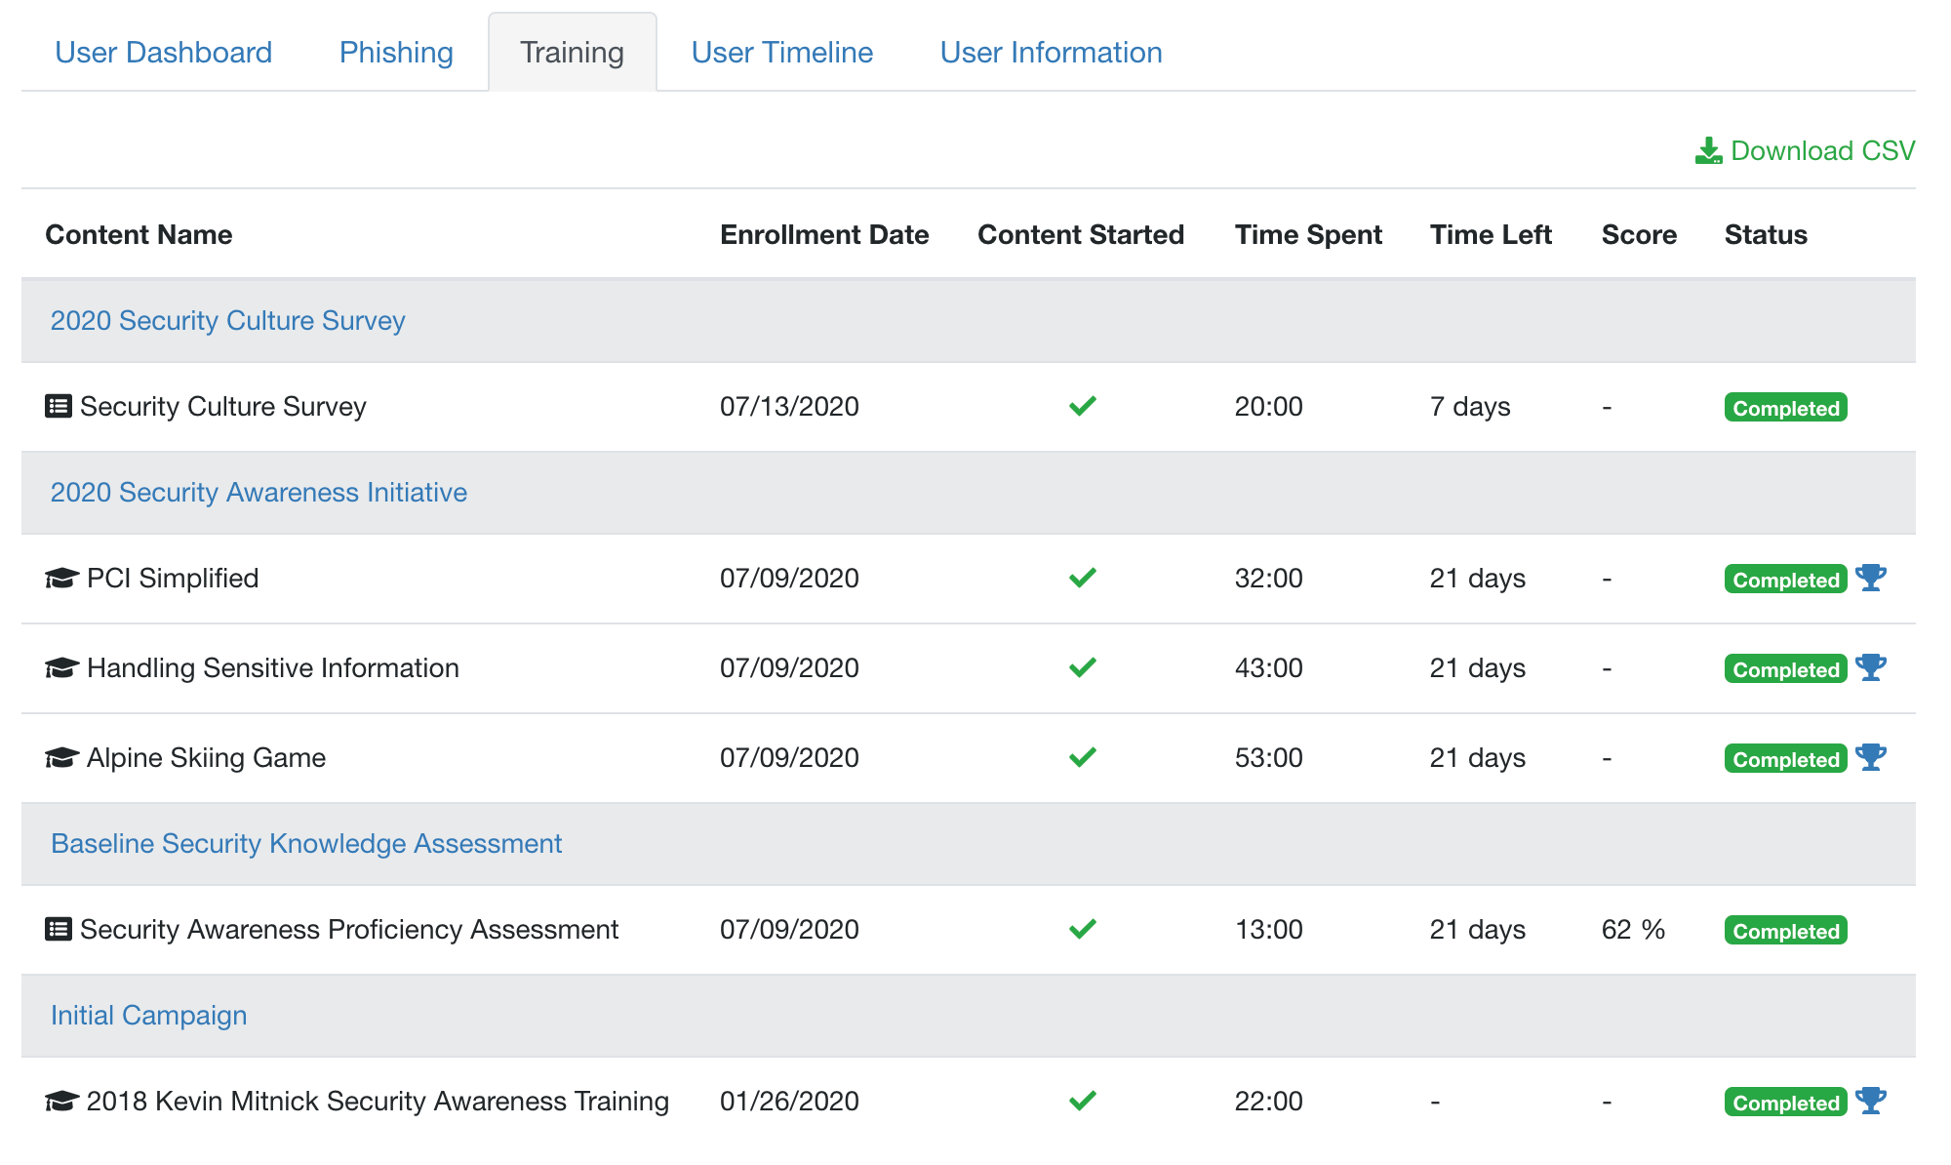
Task: Click trophy icon in Handling Sensitive Information row
Action: coord(1871,667)
